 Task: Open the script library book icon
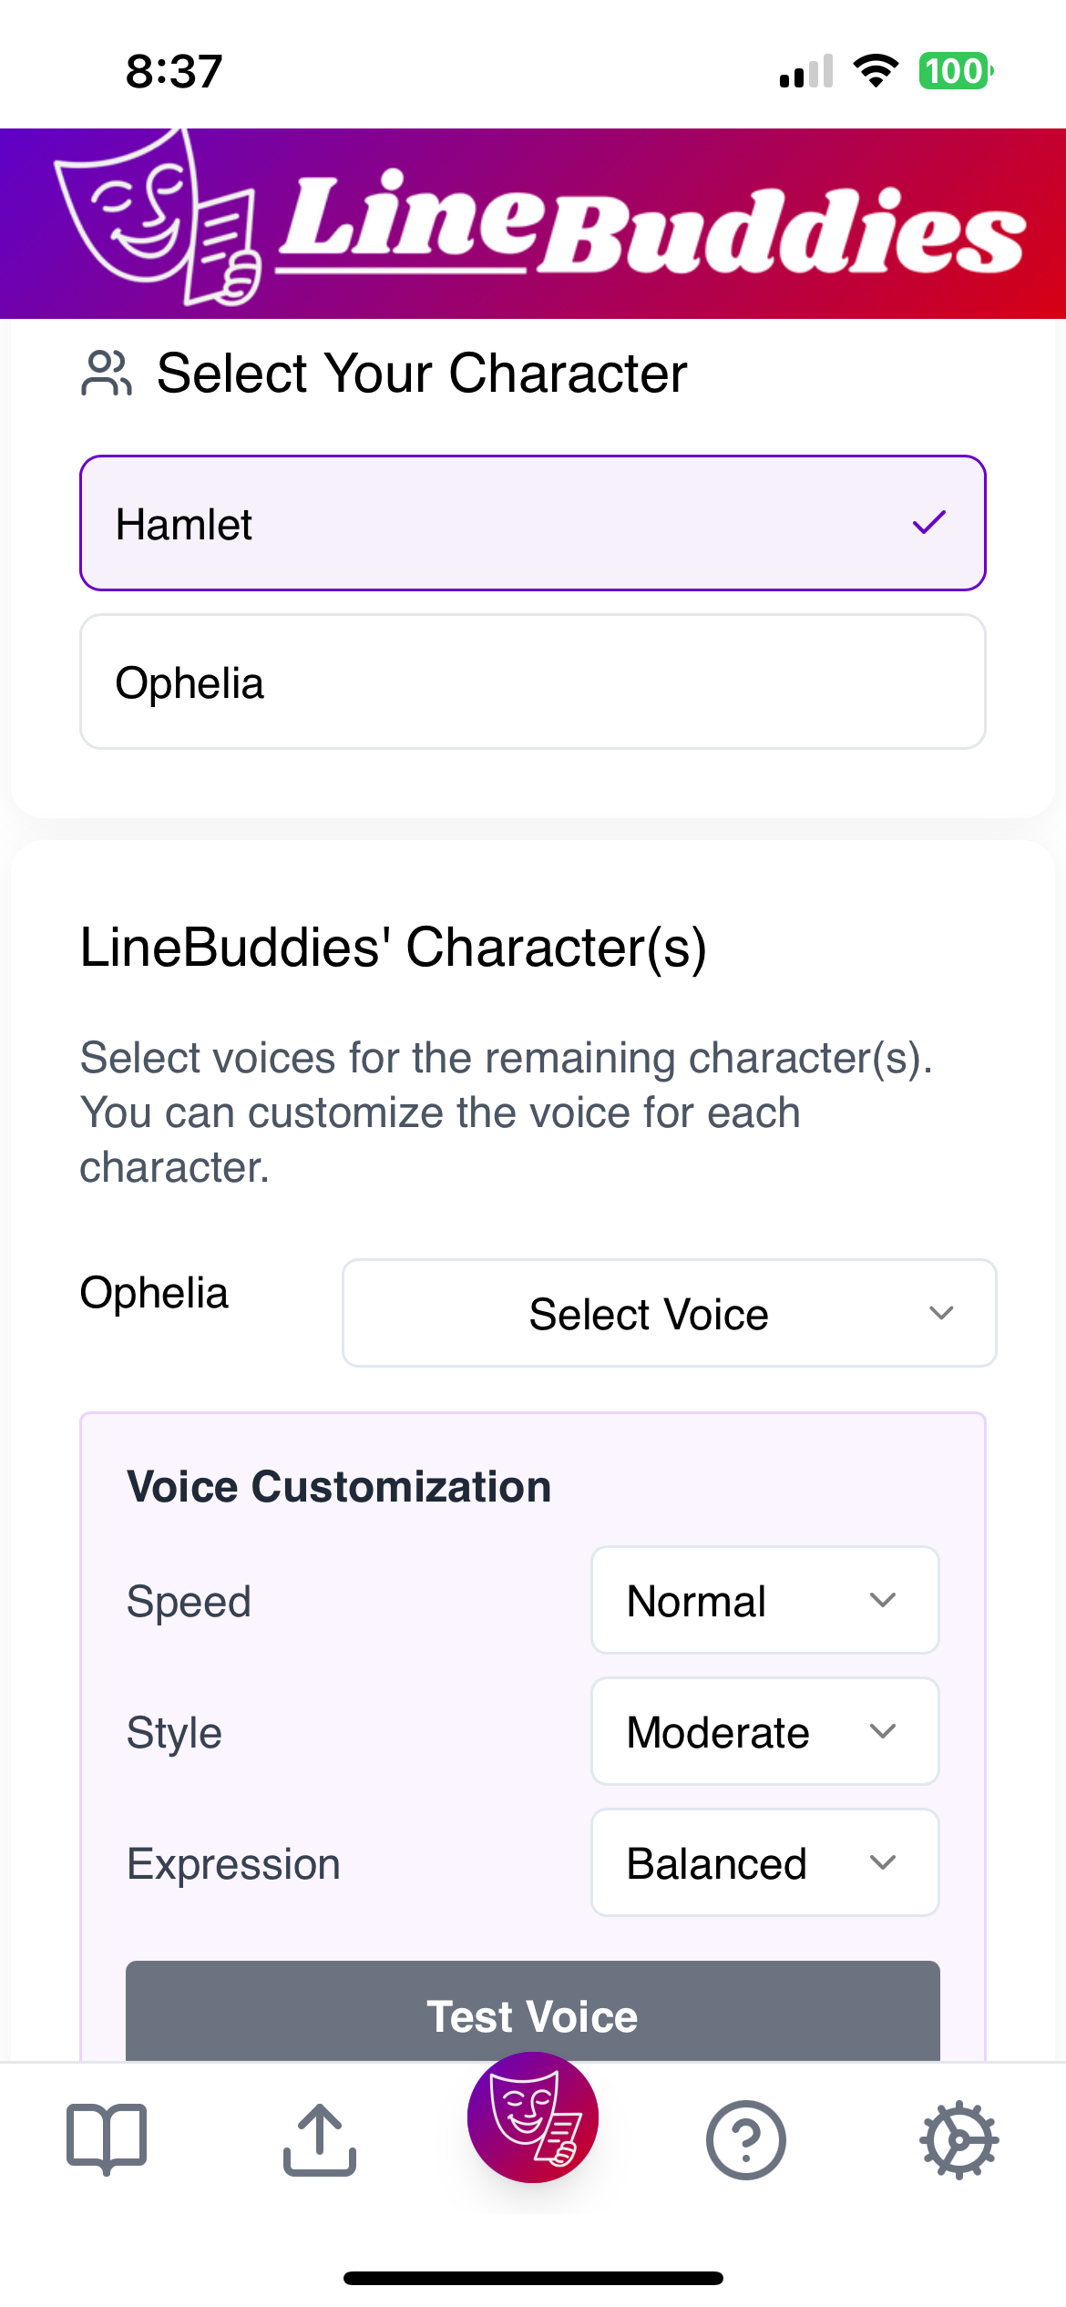[107, 2138]
